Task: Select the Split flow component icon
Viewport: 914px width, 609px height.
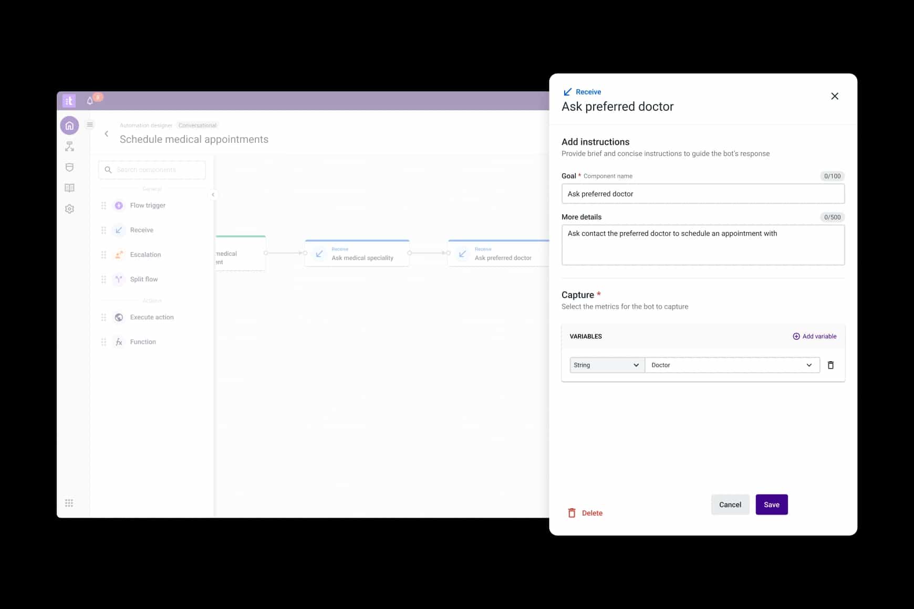Action: [118, 279]
